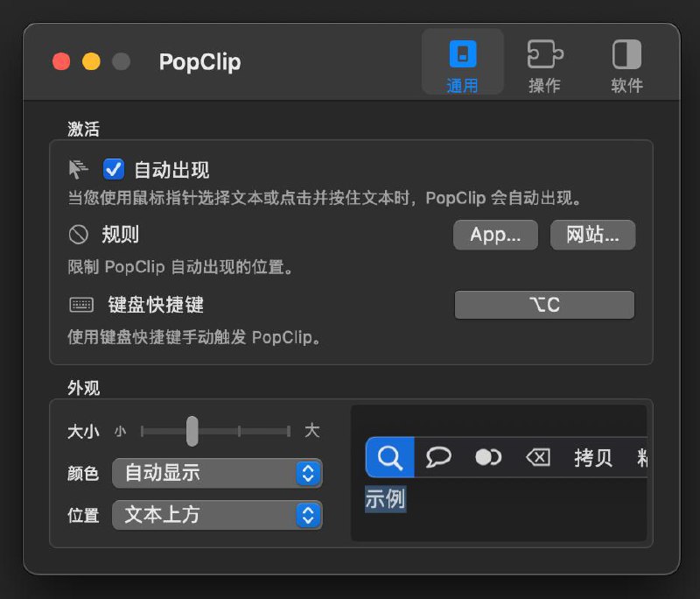Click the toggle-circles icon in preview

(x=488, y=457)
